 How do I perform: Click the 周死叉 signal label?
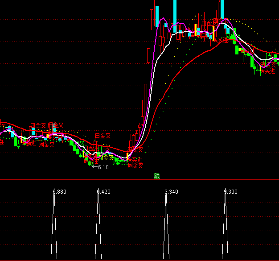coord(120,163)
